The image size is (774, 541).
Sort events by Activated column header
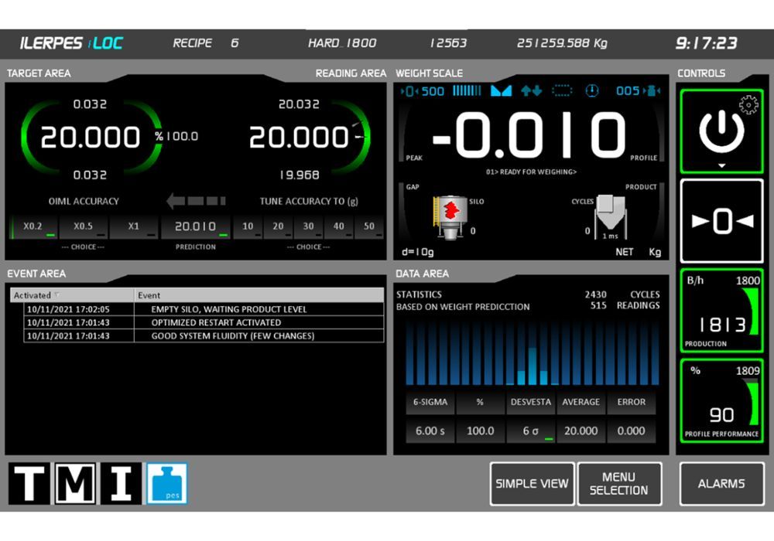pyautogui.click(x=71, y=295)
